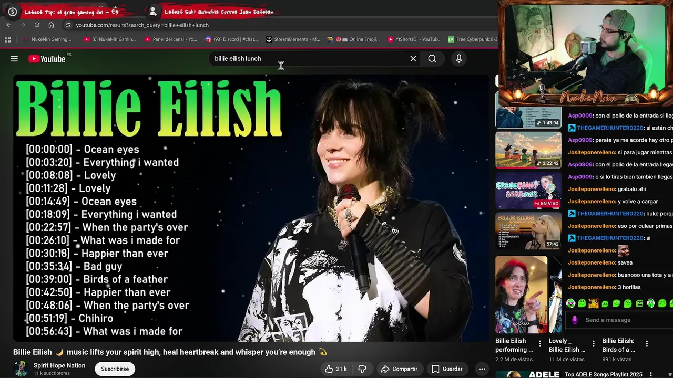The width and height of the screenshot is (673, 378).
Task: Click the '[00:00:00] - Ocean eyes' line
Action: pyautogui.click(x=83, y=149)
